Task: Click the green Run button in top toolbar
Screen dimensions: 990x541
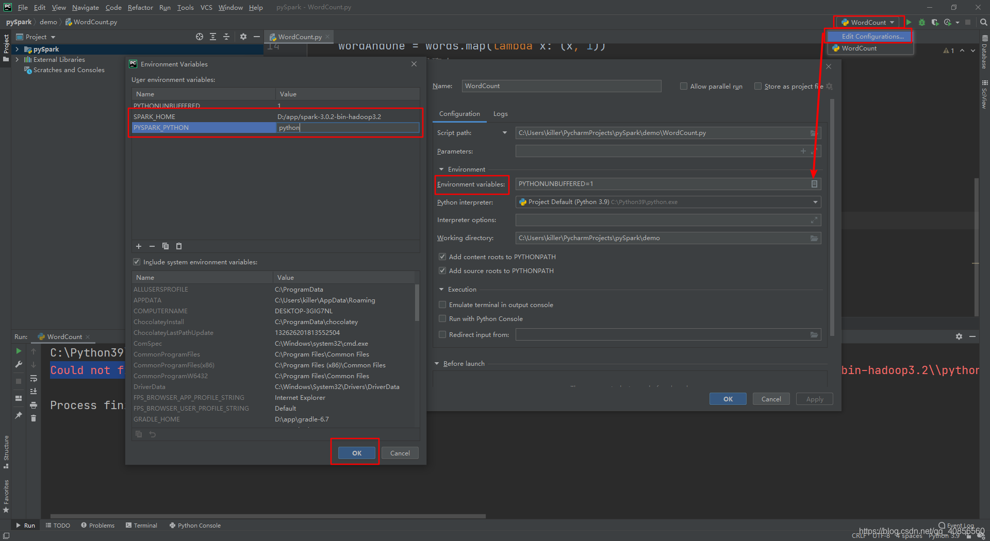Action: click(x=909, y=22)
